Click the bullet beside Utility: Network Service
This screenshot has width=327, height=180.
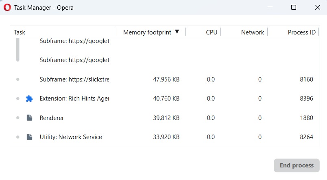click(x=18, y=137)
